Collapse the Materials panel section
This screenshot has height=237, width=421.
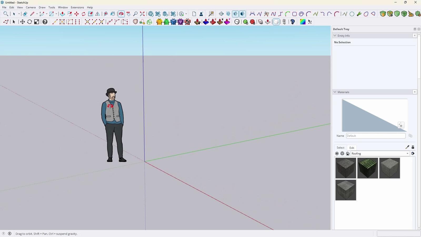(x=335, y=92)
